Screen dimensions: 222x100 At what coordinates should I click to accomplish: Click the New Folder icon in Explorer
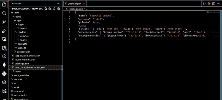pyautogui.click(x=50, y=9)
